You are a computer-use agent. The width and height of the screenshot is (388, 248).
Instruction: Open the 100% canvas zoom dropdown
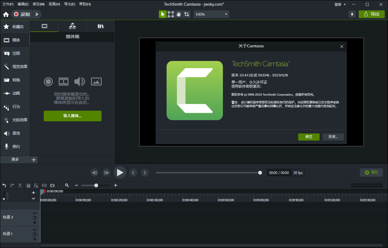pyautogui.click(x=211, y=14)
